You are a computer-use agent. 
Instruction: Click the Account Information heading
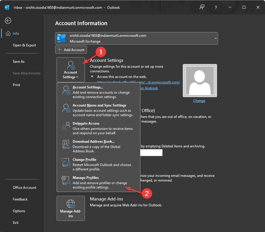point(81,23)
